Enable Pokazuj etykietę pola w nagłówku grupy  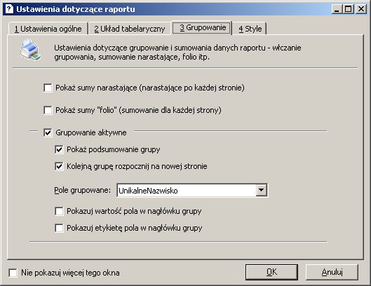pos(59,228)
